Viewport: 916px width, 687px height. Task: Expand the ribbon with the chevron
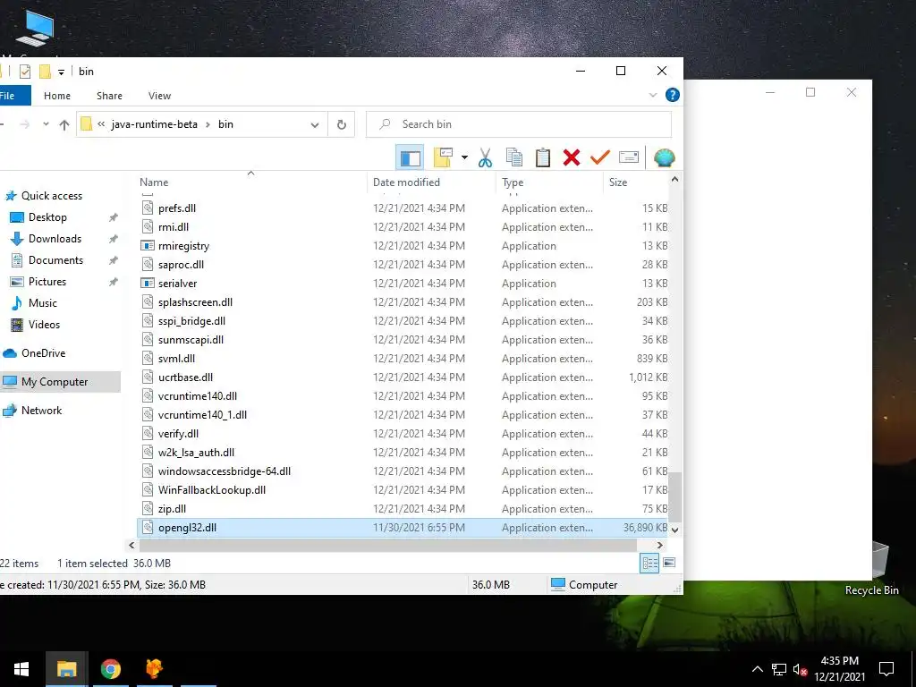pos(653,95)
